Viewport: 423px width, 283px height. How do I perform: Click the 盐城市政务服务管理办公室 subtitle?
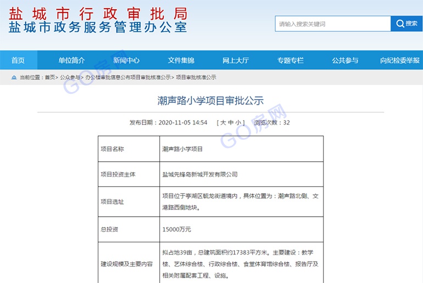click(x=98, y=27)
